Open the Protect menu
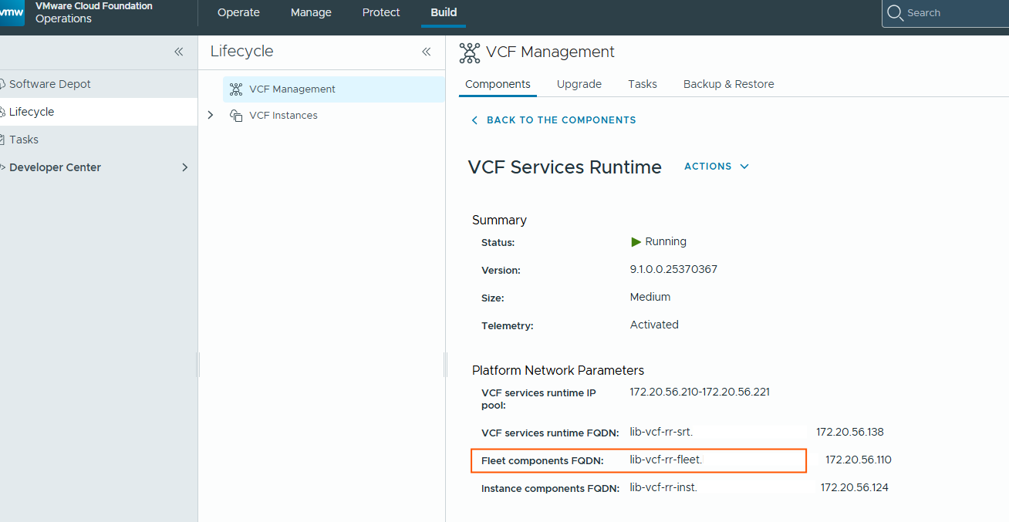1009x522 pixels. pos(381,13)
